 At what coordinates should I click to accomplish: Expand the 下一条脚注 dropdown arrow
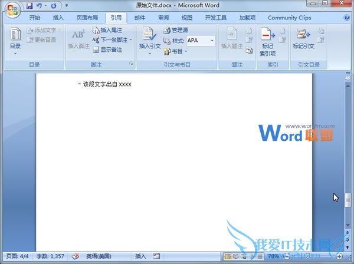(x=131, y=40)
